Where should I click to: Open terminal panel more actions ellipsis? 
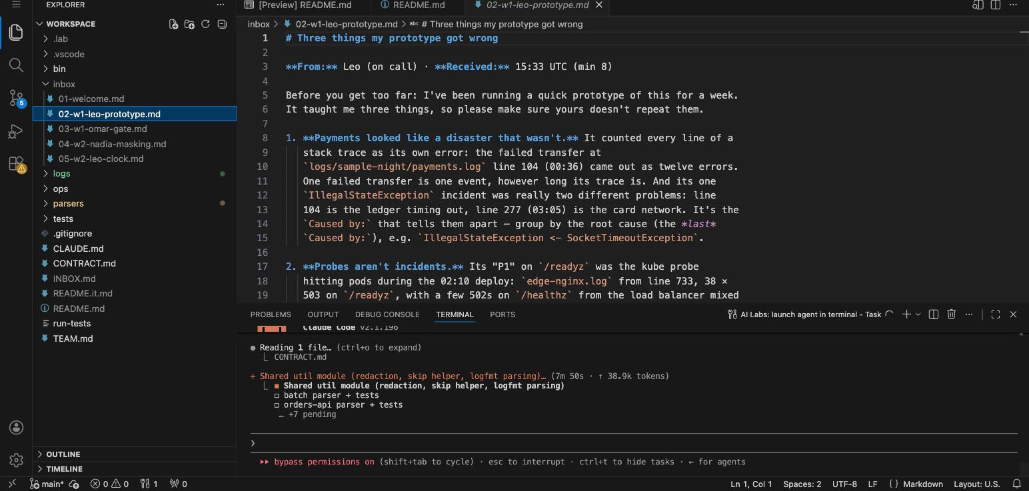pyautogui.click(x=969, y=314)
